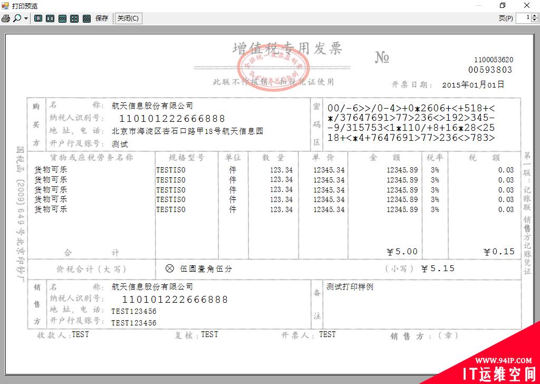Click column header 规格型号

click(x=187, y=158)
